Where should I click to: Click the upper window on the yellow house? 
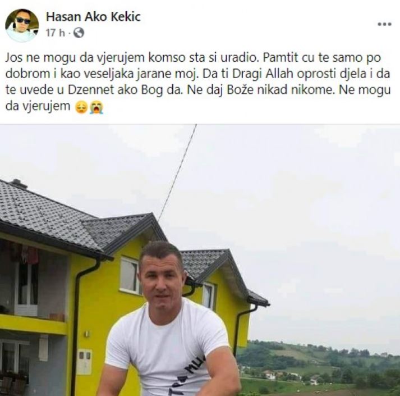(130, 275)
